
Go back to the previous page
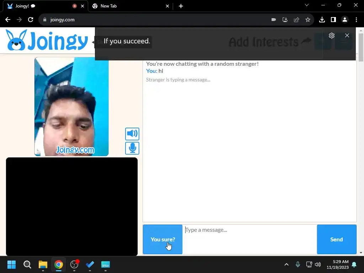pyautogui.click(x=8, y=20)
